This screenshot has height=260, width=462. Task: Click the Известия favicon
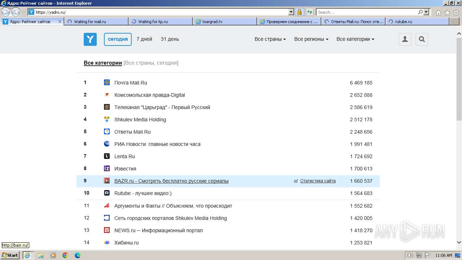tap(107, 168)
